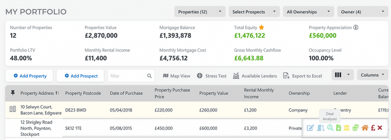Click the Lender column header
391x140 pixels.
point(340,93)
